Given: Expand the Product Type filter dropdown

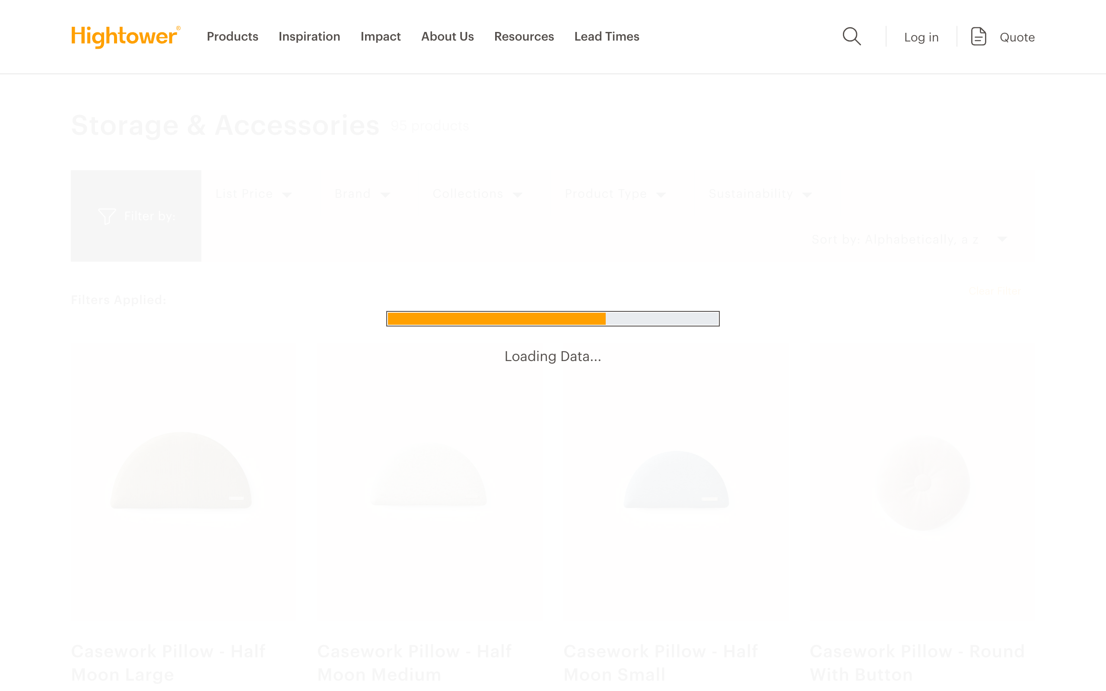Looking at the screenshot, I should click(x=615, y=193).
